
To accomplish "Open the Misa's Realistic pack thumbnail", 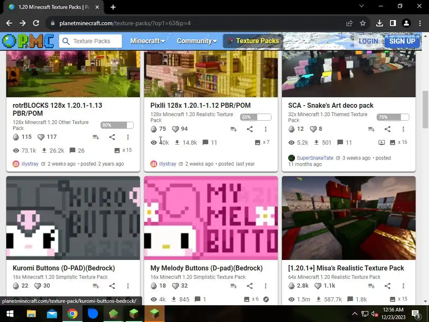I will (349, 218).
